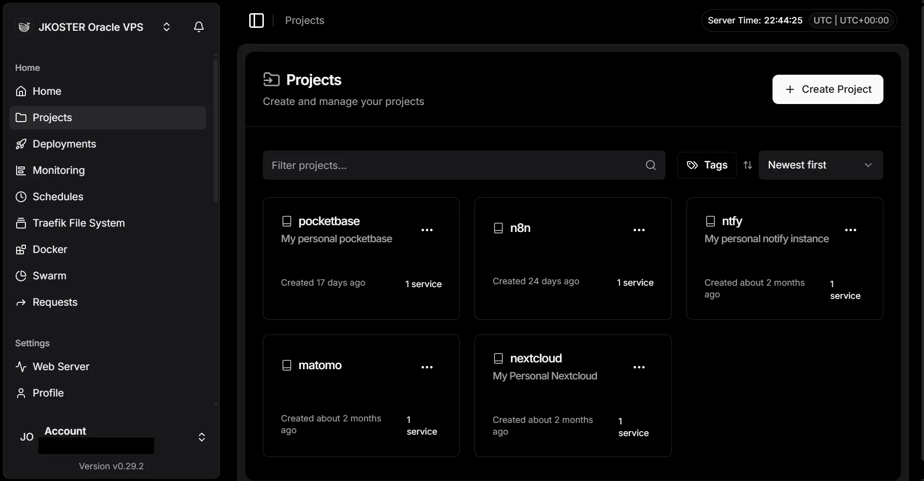Click the UTC | UTC+00:00 timezone badge
This screenshot has height=481, width=924.
click(851, 21)
